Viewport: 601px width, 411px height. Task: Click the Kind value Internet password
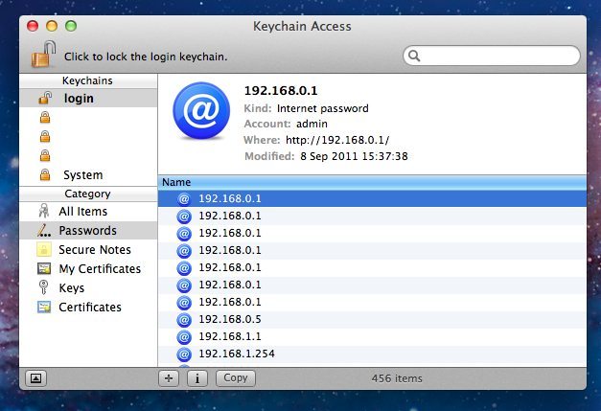[323, 108]
